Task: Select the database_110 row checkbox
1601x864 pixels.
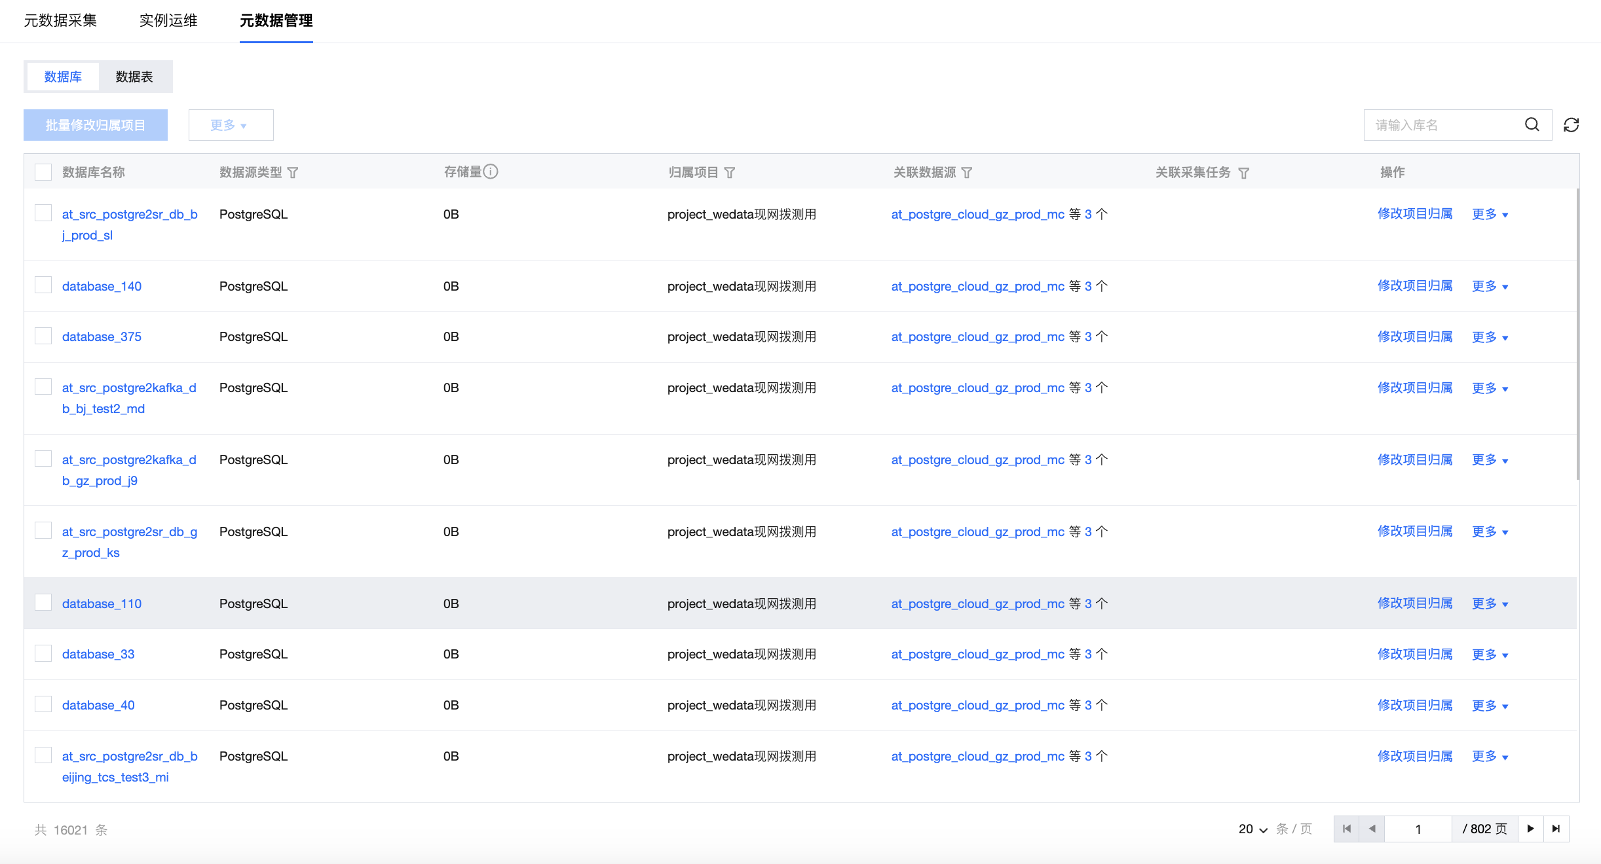Action: (x=43, y=602)
